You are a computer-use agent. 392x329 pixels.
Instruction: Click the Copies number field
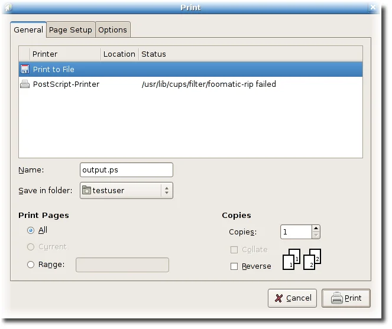point(296,232)
